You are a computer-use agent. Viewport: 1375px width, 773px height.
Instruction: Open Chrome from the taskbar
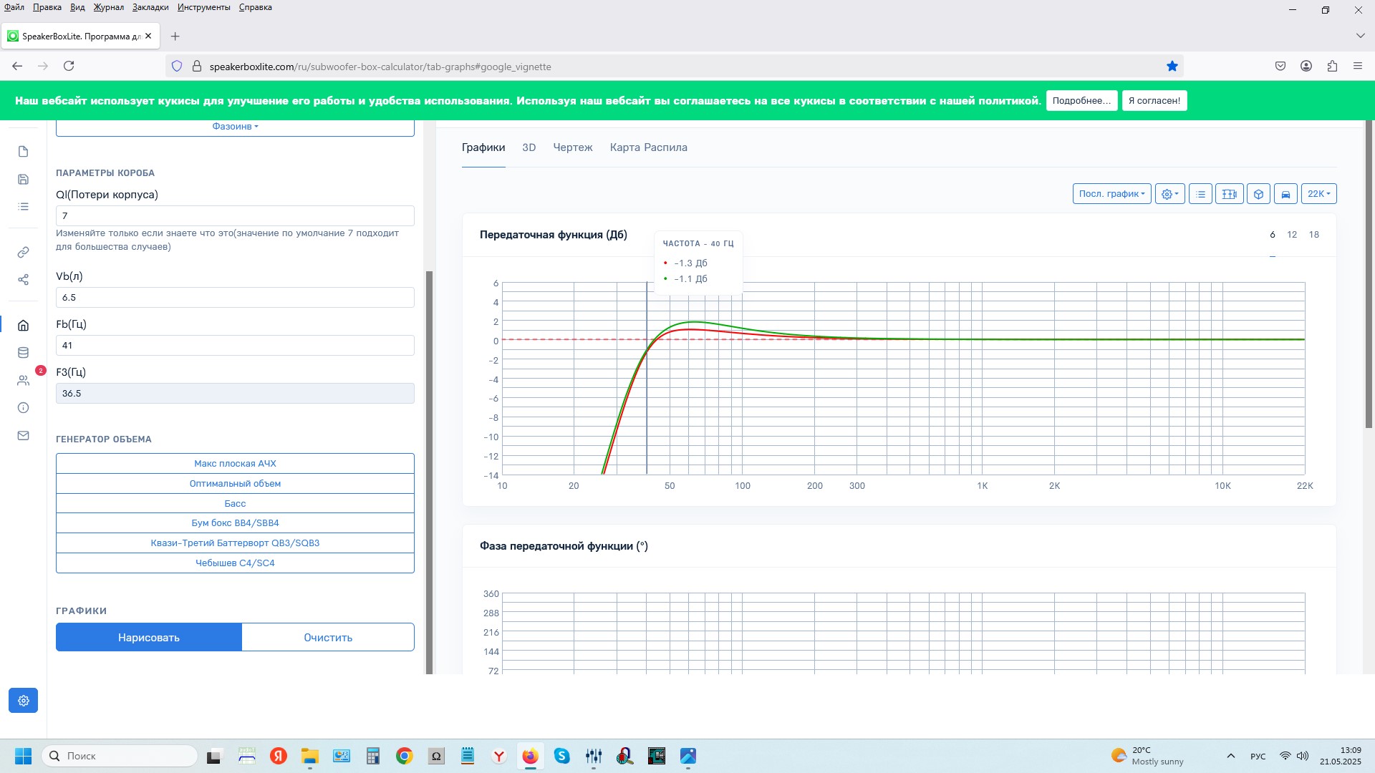pyautogui.click(x=405, y=756)
